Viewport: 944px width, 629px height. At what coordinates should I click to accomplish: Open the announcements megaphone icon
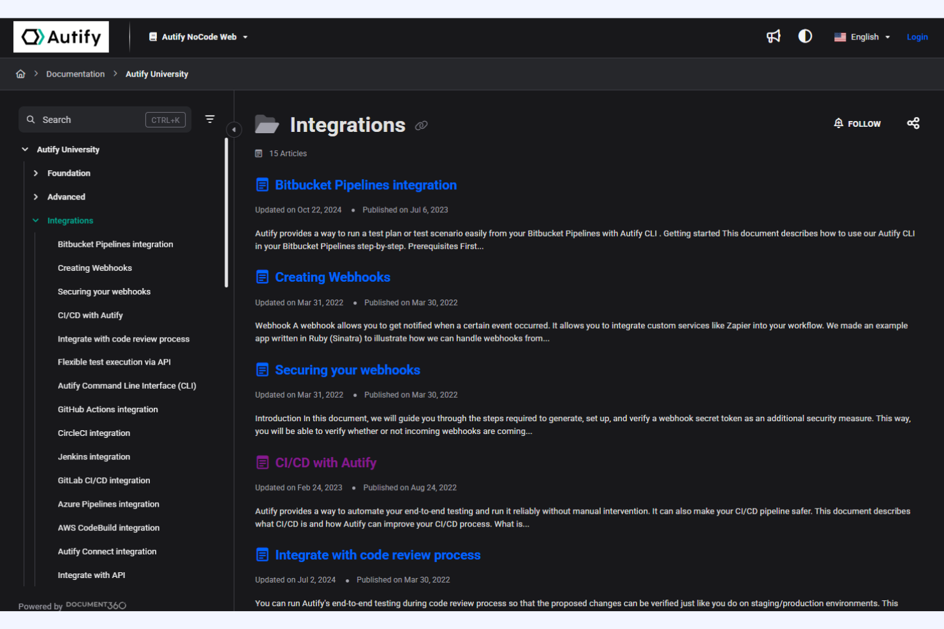coord(773,36)
